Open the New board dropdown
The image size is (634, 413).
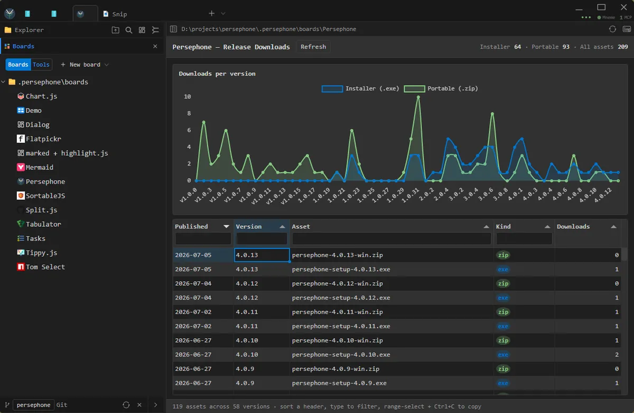tap(85, 64)
